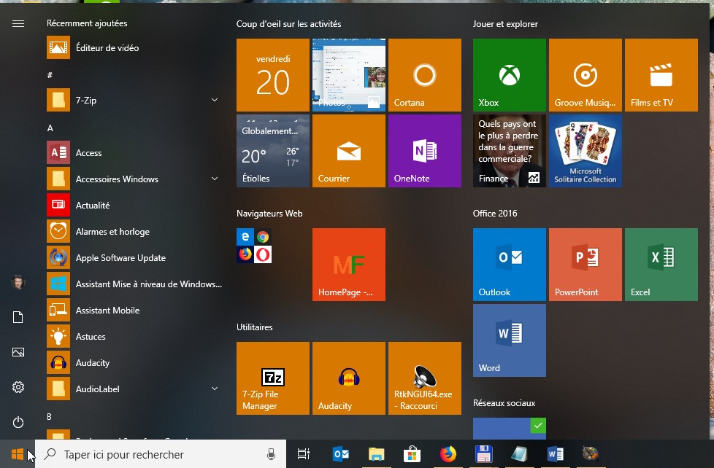Viewport: 714px width, 468px height.
Task: Select Alarmes et horloge from app list
Action: click(x=112, y=232)
